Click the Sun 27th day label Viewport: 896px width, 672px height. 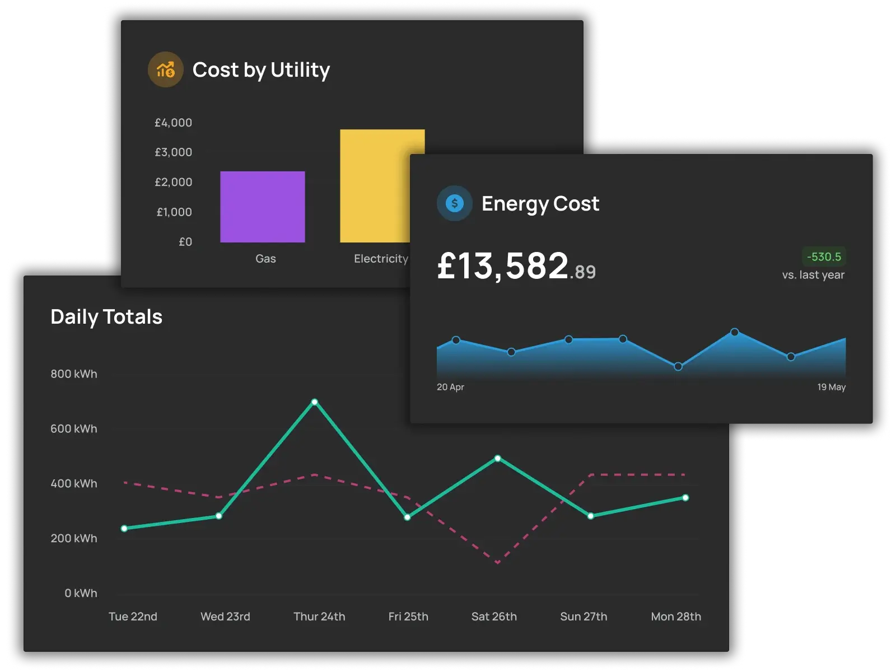pyautogui.click(x=584, y=617)
